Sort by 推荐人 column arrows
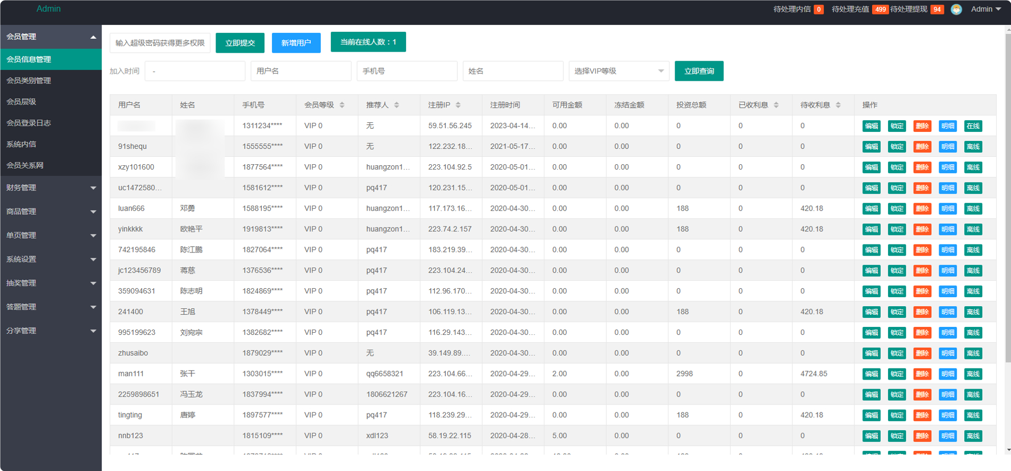Viewport: 1011px width, 471px height. (x=396, y=105)
